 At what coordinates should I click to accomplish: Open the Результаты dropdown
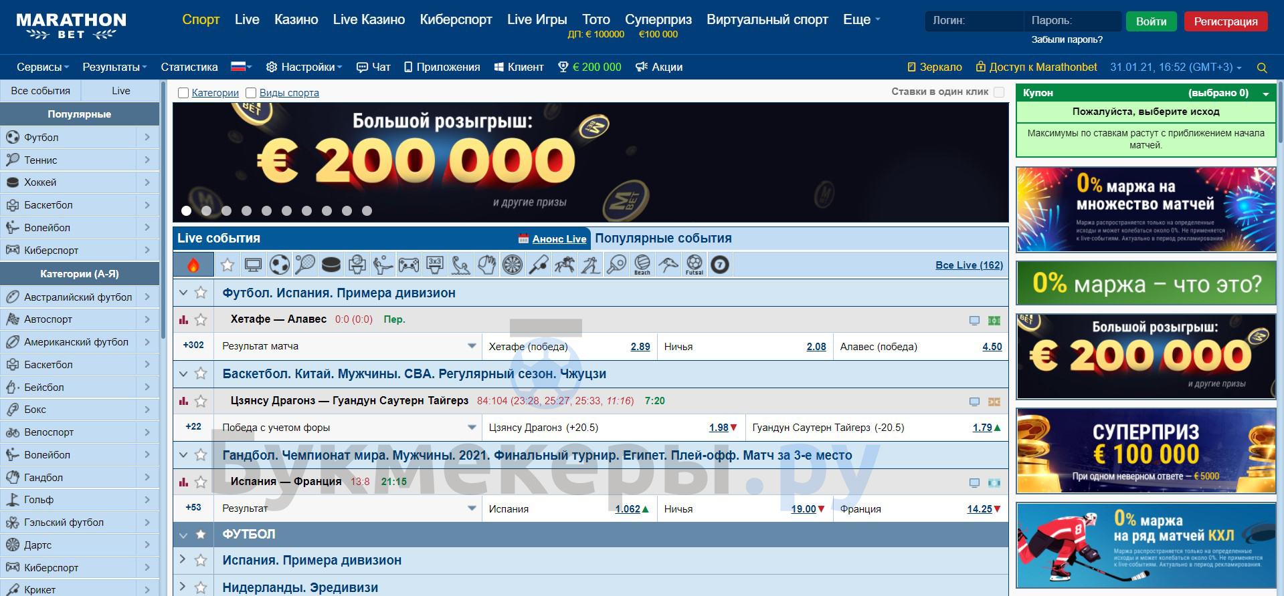click(114, 67)
